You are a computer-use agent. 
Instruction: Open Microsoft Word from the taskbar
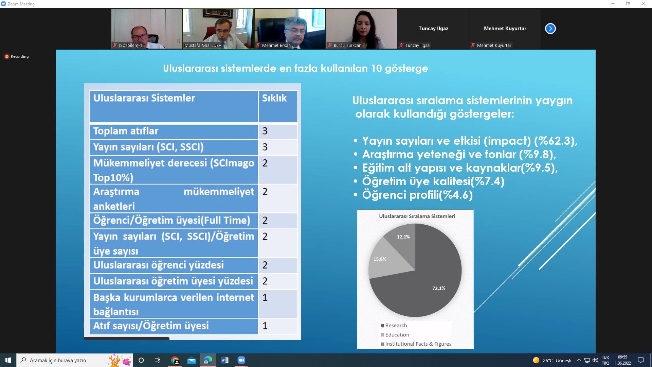point(225,360)
